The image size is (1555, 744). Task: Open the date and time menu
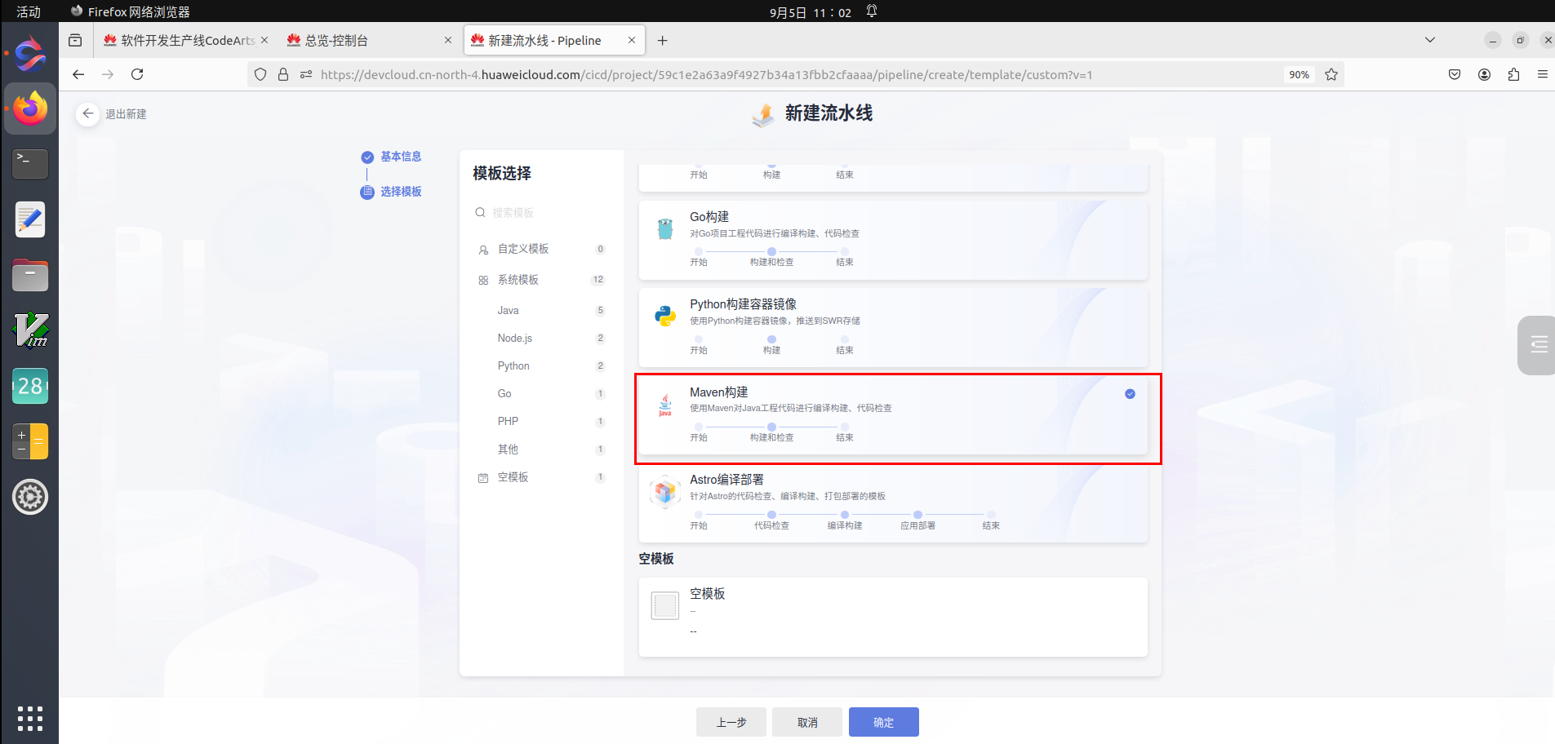click(x=811, y=11)
